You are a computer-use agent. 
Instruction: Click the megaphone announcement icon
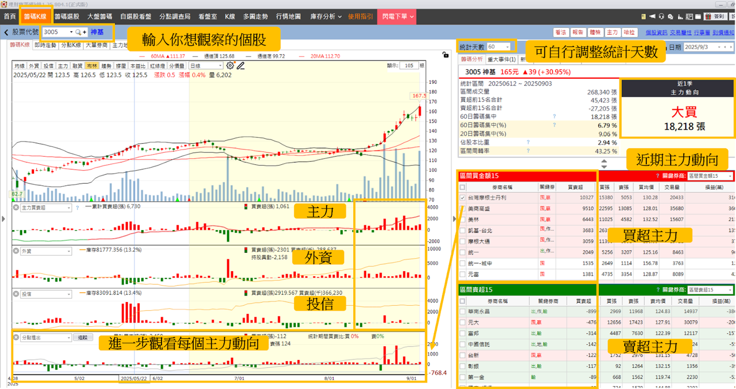[653, 17]
